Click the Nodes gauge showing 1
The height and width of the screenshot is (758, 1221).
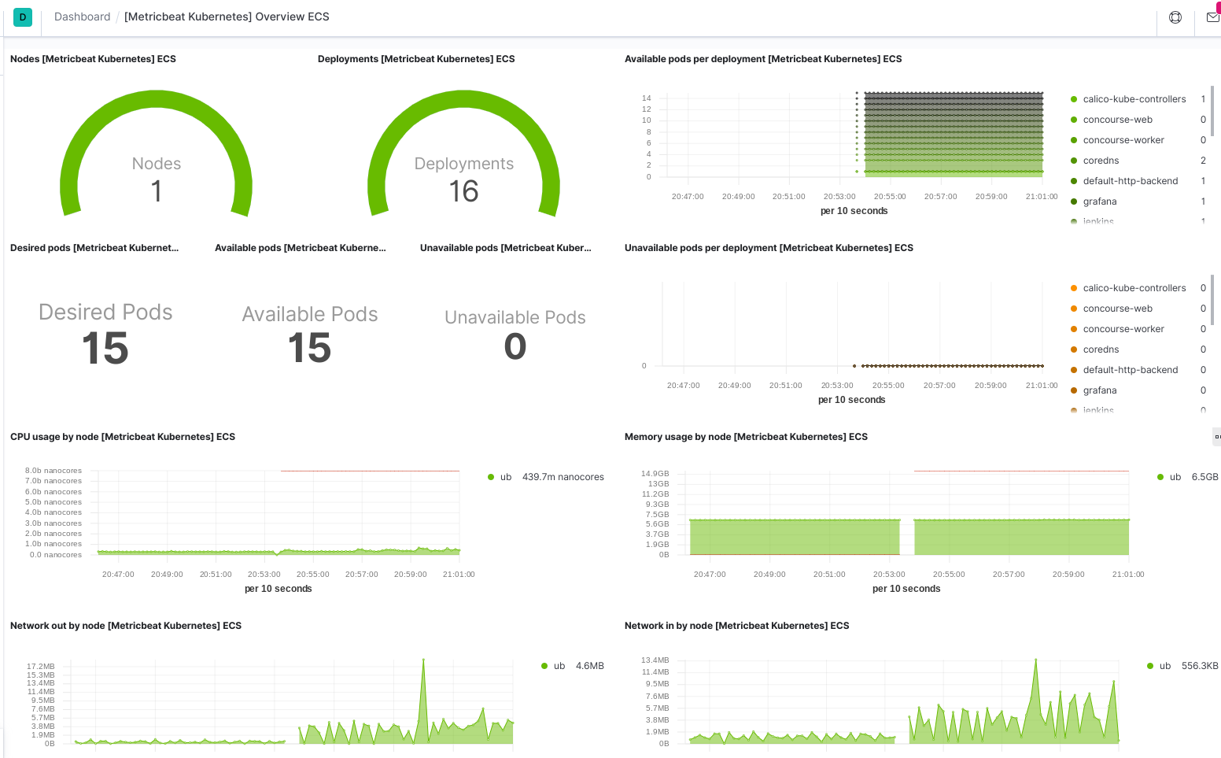click(x=157, y=153)
